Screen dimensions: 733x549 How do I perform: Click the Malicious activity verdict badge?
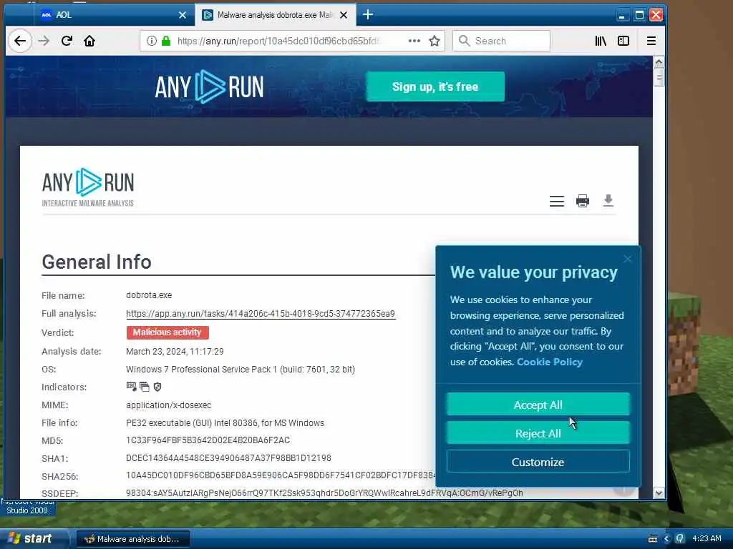pos(168,332)
